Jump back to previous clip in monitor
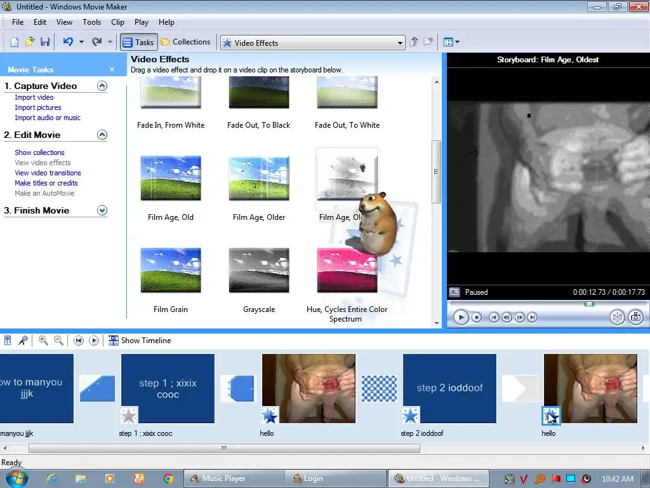This screenshot has width=650, height=488. tap(494, 318)
